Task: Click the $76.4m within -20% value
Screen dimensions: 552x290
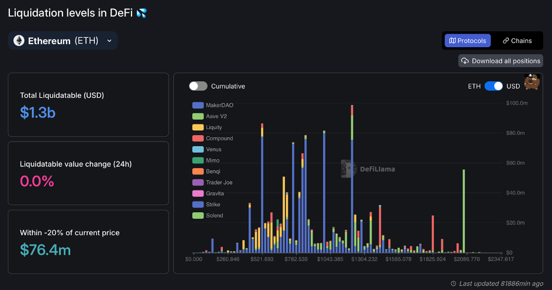Action: coord(45,250)
